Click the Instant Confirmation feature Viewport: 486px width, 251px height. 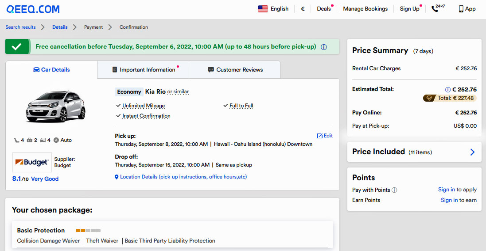[x=146, y=116]
